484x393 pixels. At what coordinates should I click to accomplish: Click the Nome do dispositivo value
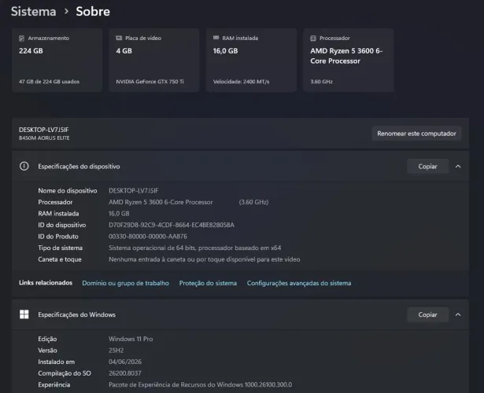[134, 191]
